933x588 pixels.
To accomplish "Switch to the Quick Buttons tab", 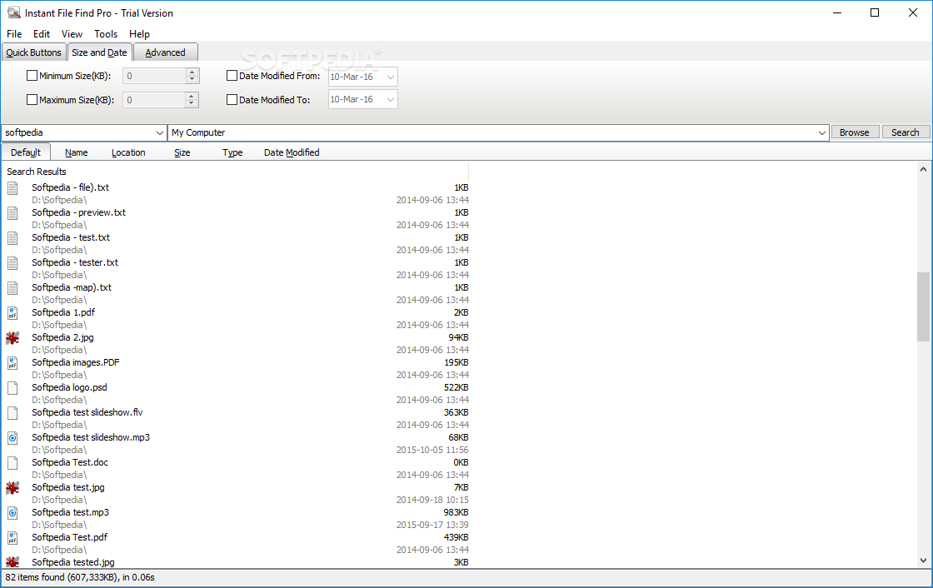I will point(34,52).
